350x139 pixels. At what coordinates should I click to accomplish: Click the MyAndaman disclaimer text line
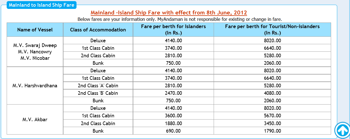(x=180, y=19)
